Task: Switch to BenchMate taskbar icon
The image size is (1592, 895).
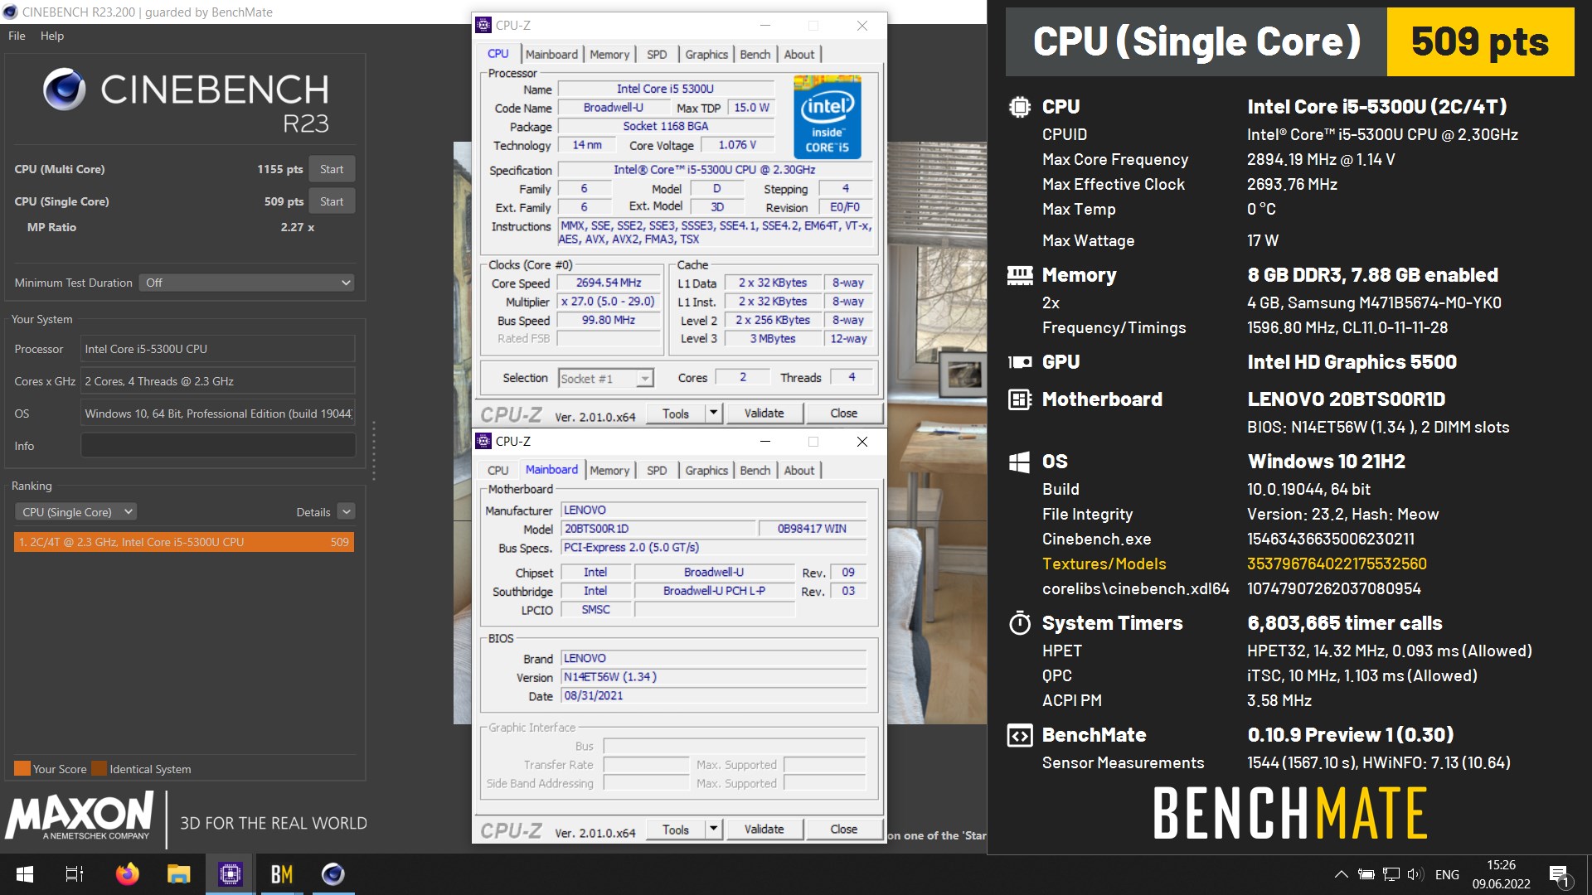Action: pos(281,874)
